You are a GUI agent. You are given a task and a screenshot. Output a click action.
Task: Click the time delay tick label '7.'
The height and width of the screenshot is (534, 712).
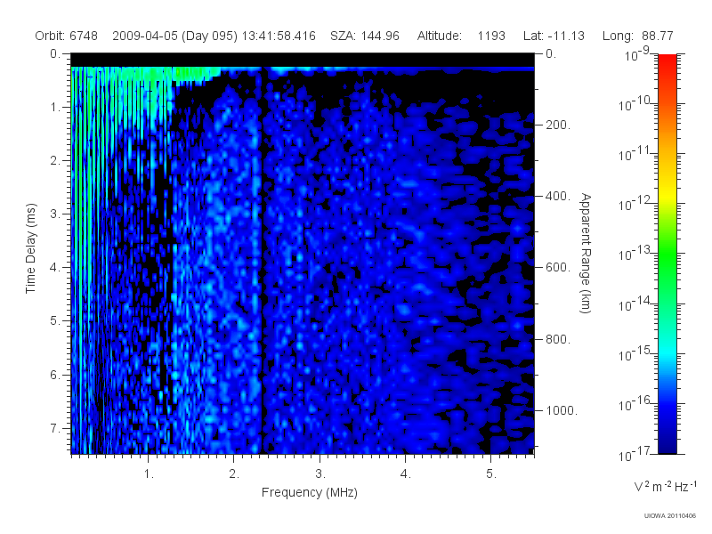(x=54, y=428)
